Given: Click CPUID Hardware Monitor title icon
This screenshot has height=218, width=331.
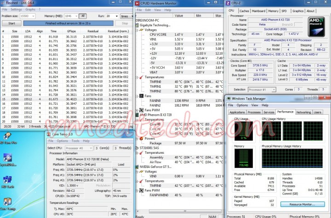Looking at the screenshot, I should (x=137, y=3).
